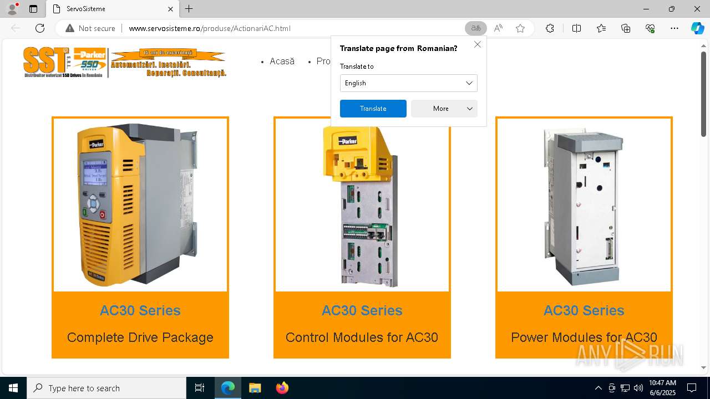Open the Copilot sidebar icon
710x399 pixels.
point(697,28)
